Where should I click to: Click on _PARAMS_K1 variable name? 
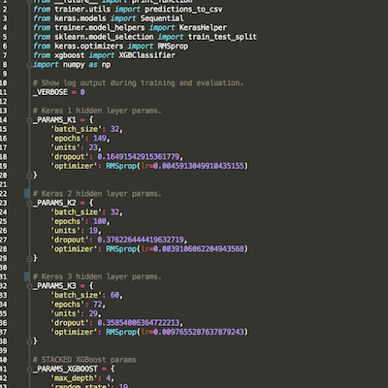54,120
